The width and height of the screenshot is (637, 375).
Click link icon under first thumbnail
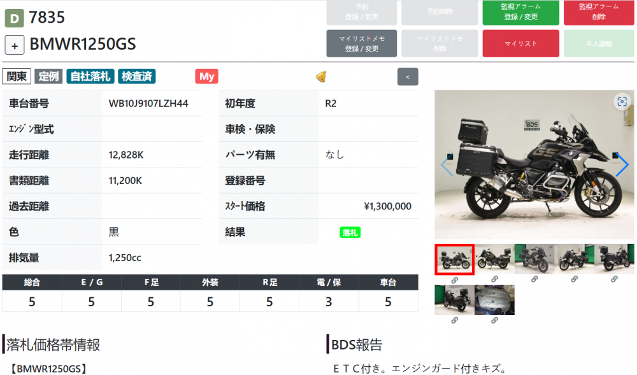(454, 279)
